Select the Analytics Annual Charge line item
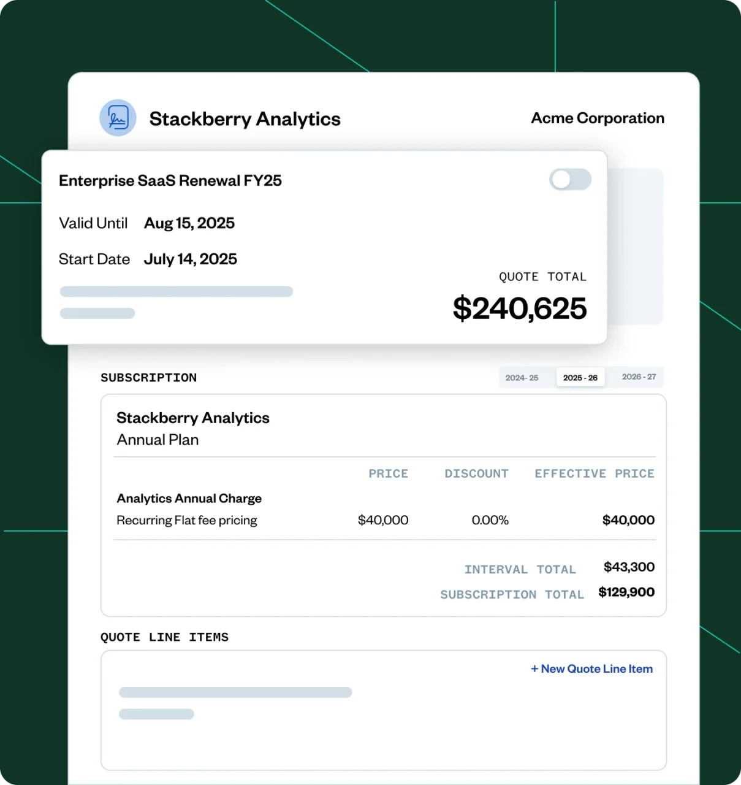This screenshot has width=741, height=785. 189,499
